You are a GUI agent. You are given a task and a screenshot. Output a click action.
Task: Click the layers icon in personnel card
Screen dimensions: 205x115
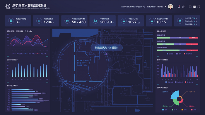[180, 21]
